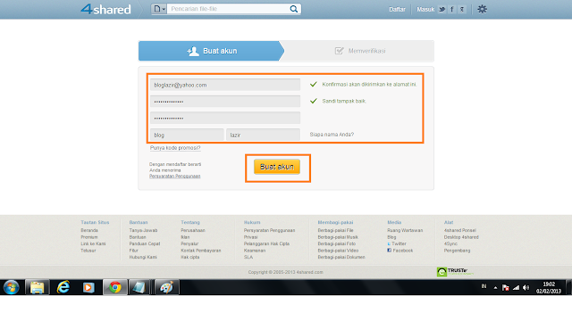Open the Windows Start button
572x321 pixels.
pyautogui.click(x=11, y=287)
